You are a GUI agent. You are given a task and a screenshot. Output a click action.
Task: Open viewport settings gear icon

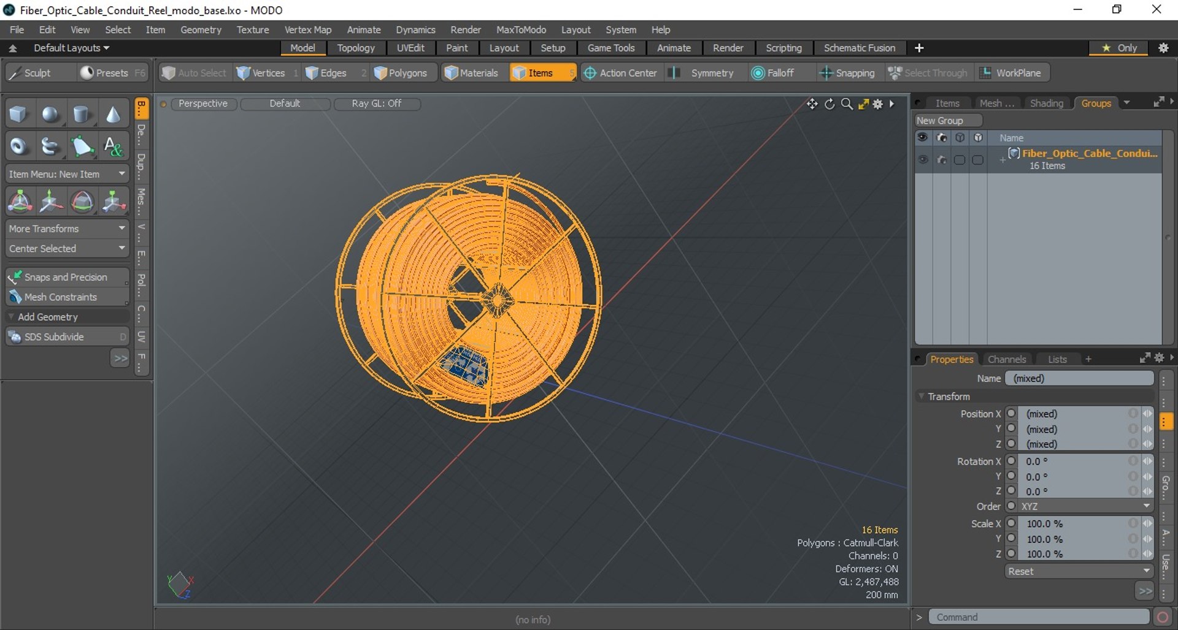pyautogui.click(x=878, y=104)
